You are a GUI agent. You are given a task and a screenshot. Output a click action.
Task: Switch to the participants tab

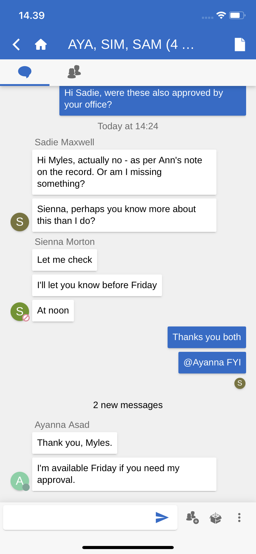point(74,72)
